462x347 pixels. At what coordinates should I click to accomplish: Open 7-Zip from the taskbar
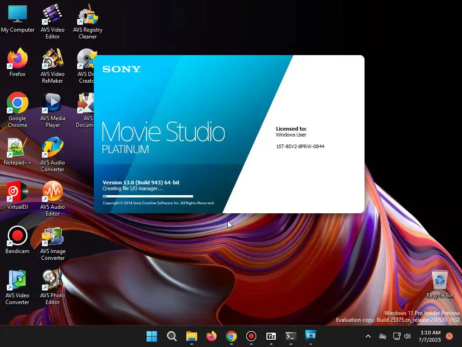click(x=271, y=336)
